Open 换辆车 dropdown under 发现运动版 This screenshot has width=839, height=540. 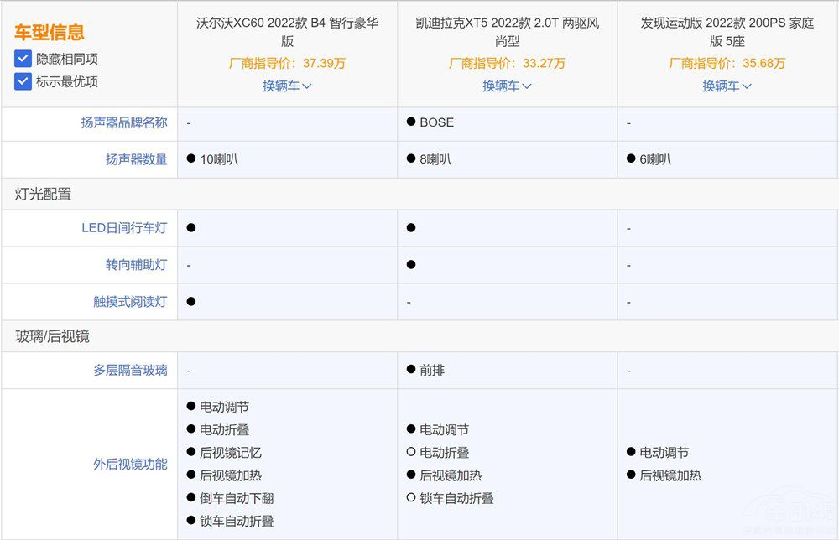[727, 86]
